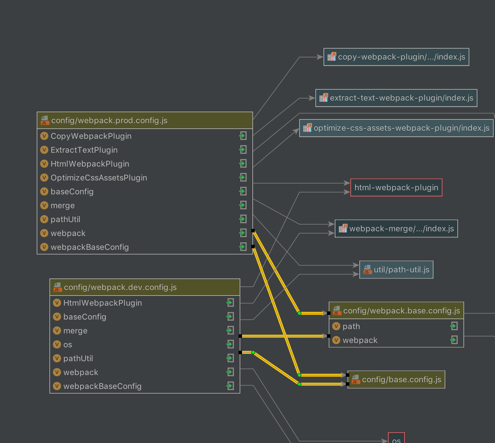Click merge import arrow icon in prod config
Viewport: 495px width, 443px height.
(x=243, y=205)
